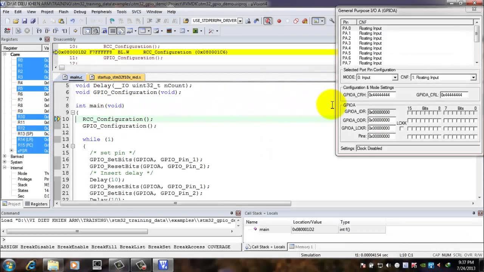Viewport: 484px width, 272px height.
Task: Open the Symbols Window icon
Action: click(104, 31)
